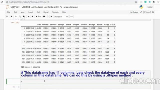The width and height of the screenshot is (160, 90).
Task: Click tickqty value 7143
Action: (107, 48)
